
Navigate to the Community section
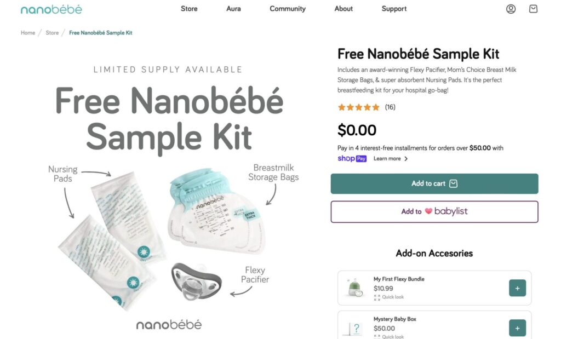[287, 9]
